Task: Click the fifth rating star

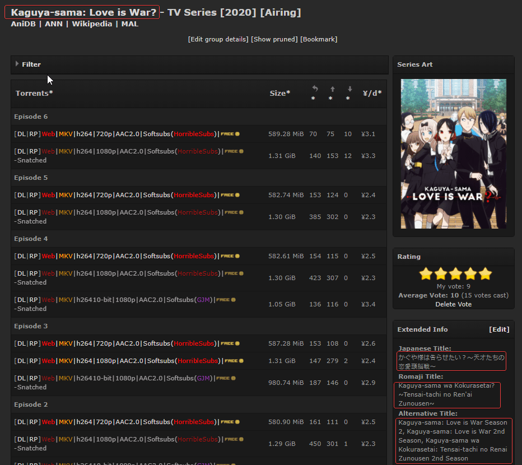Action: tap(486, 274)
